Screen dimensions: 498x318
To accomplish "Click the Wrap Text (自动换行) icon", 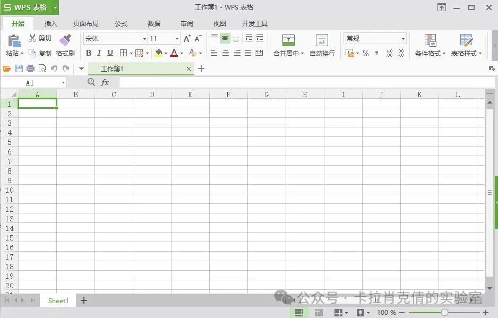I will point(322,40).
